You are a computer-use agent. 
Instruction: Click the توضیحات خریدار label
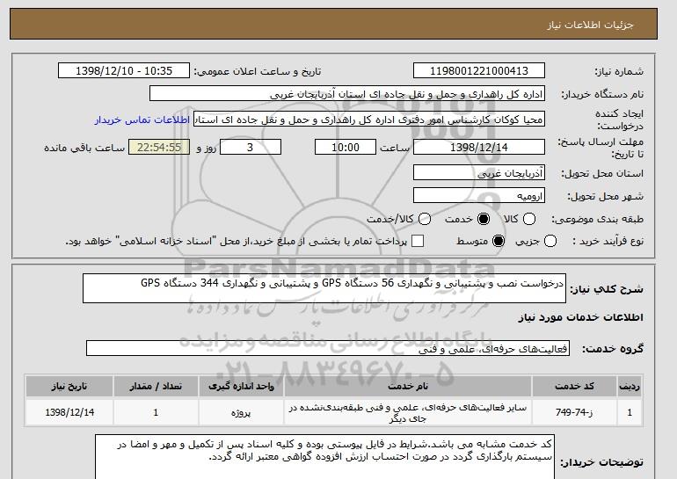coord(602,462)
